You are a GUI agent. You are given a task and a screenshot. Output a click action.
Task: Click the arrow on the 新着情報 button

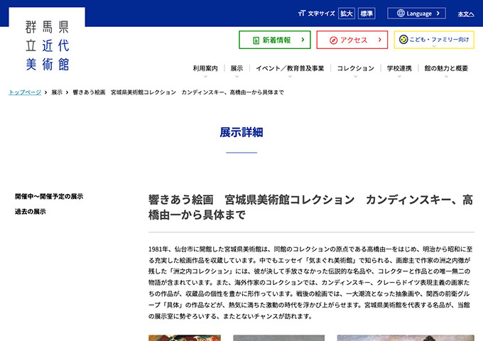click(x=303, y=40)
